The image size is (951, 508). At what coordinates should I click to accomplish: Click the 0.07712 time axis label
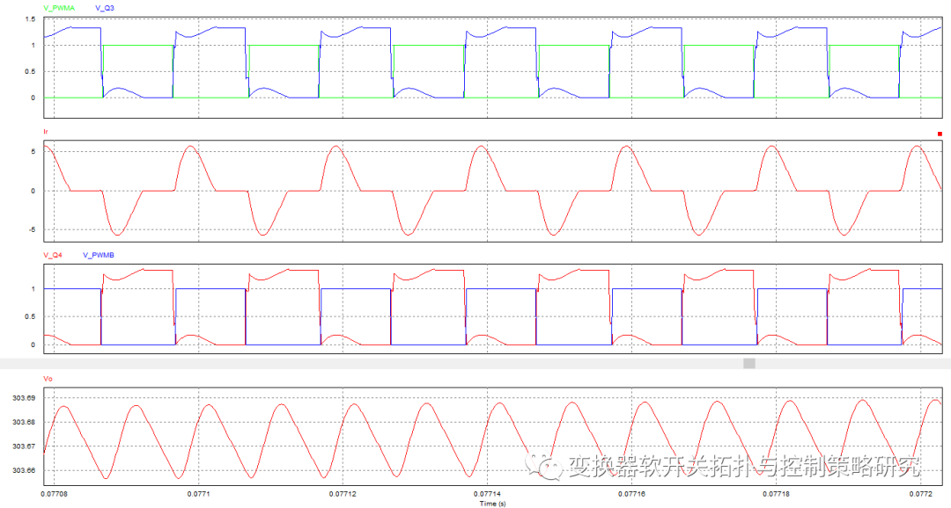tap(343, 494)
